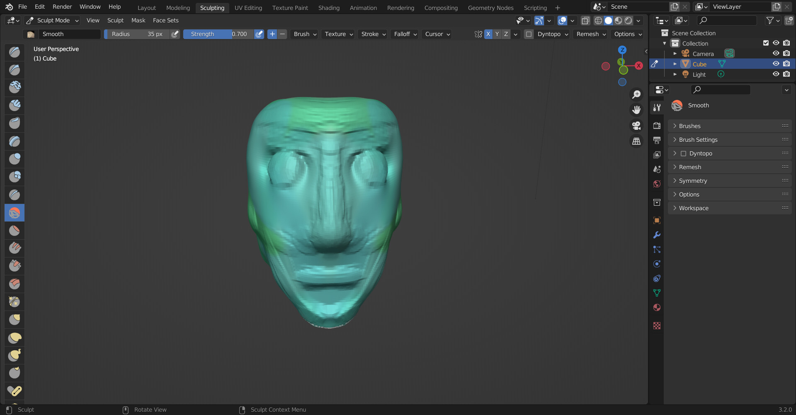Open the Help menu
Viewport: 796px width, 415px height.
pos(114,7)
